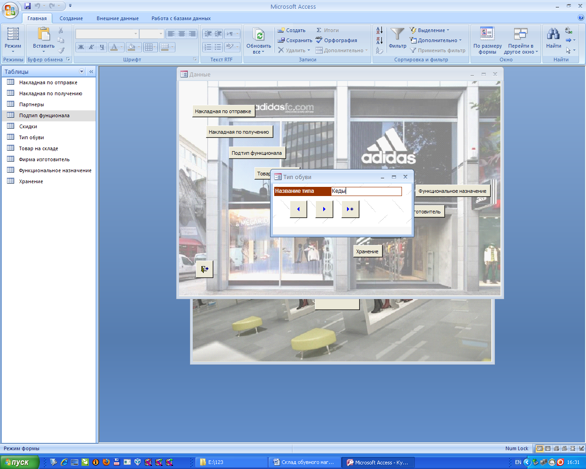Go to previous record arrow in Тип обуви

[x=298, y=209]
